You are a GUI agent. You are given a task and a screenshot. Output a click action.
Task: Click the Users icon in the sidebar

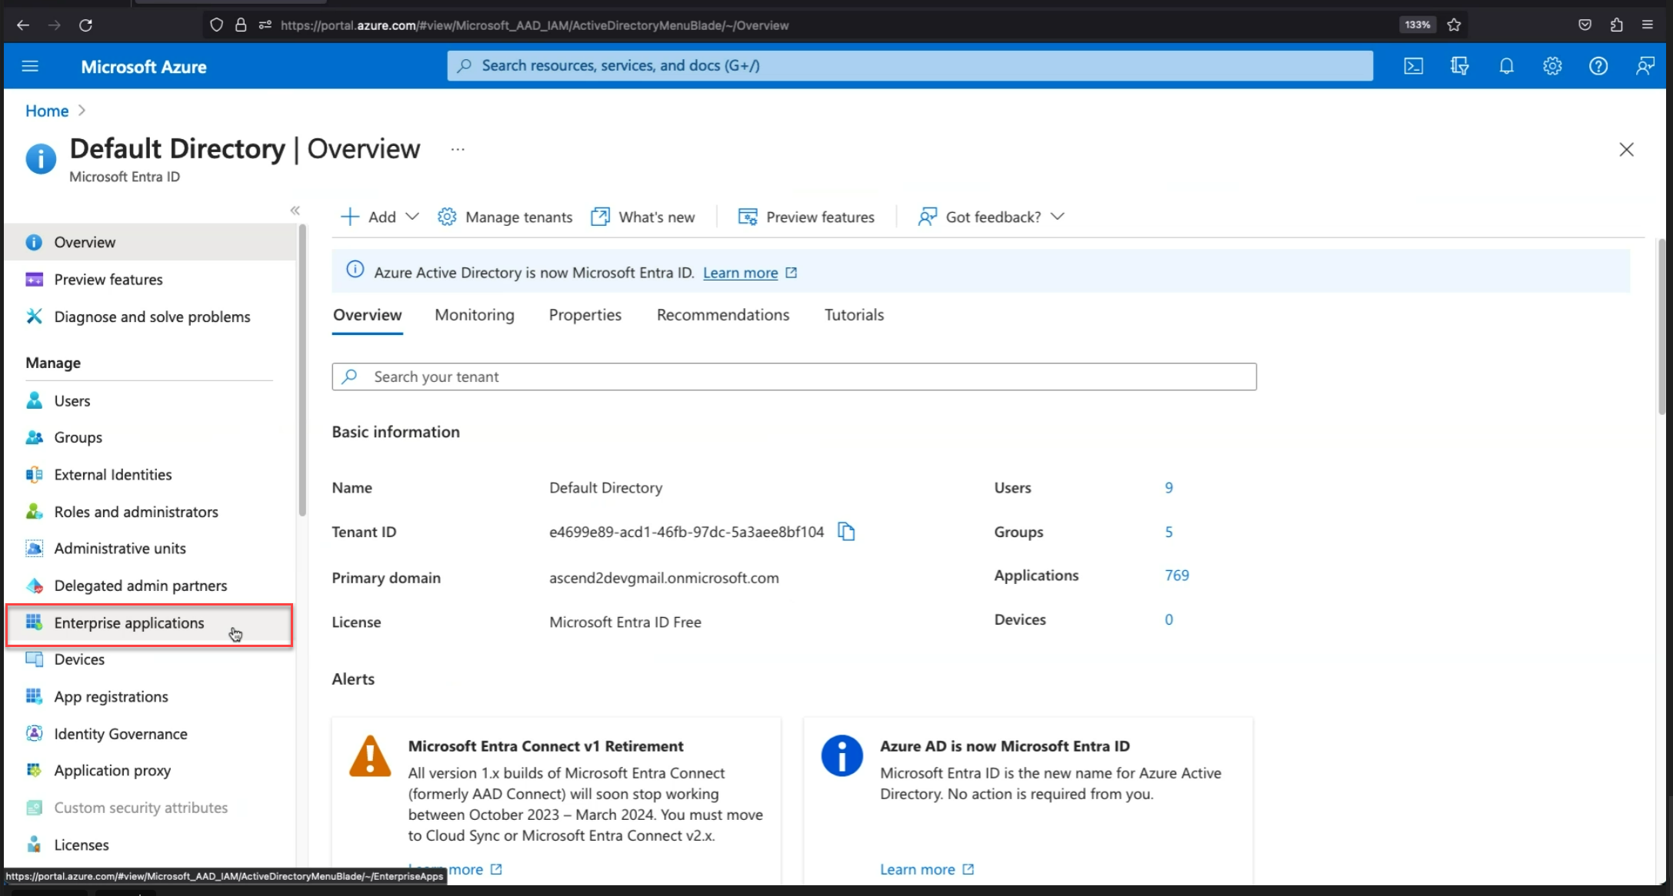click(x=34, y=400)
